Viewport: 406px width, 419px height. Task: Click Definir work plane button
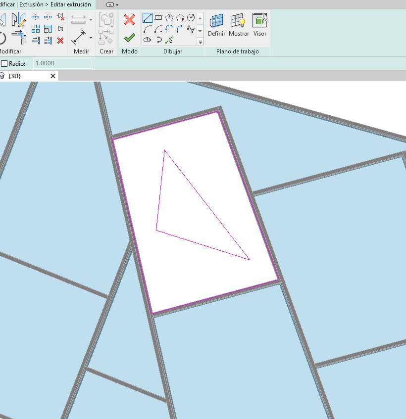pyautogui.click(x=216, y=25)
